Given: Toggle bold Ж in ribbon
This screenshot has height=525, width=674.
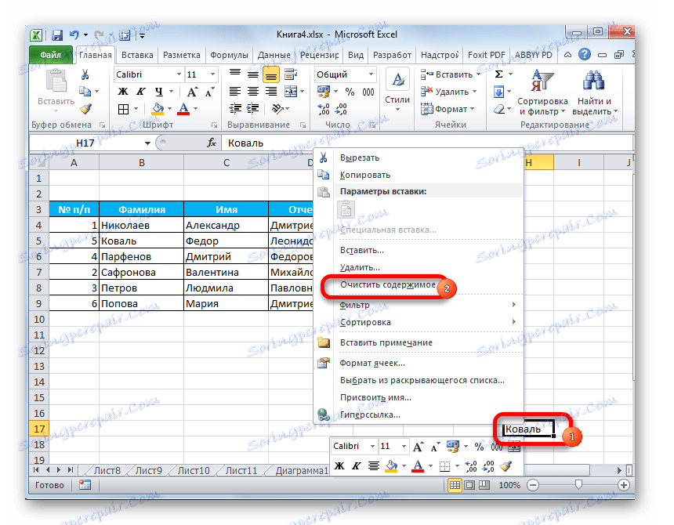Looking at the screenshot, I should click(x=123, y=92).
